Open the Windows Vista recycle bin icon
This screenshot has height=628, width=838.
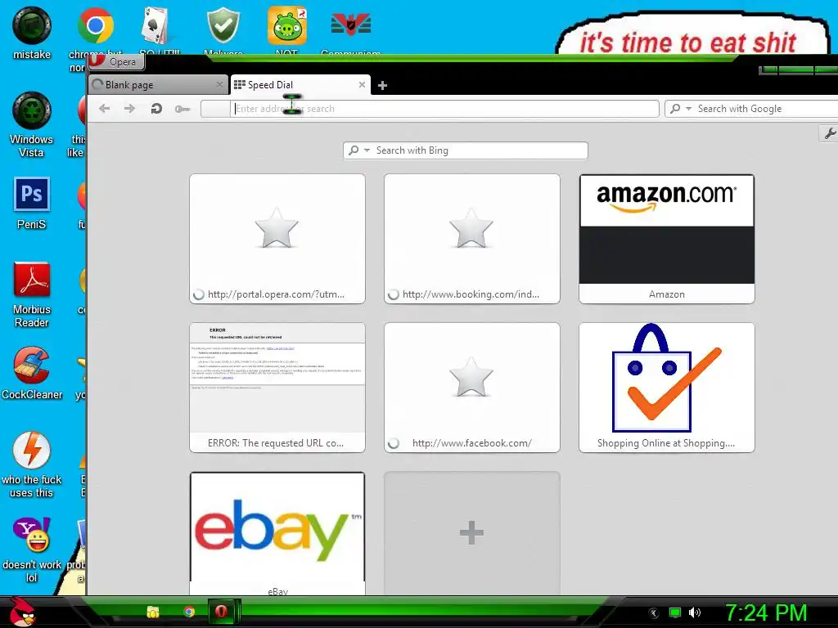pos(32,124)
